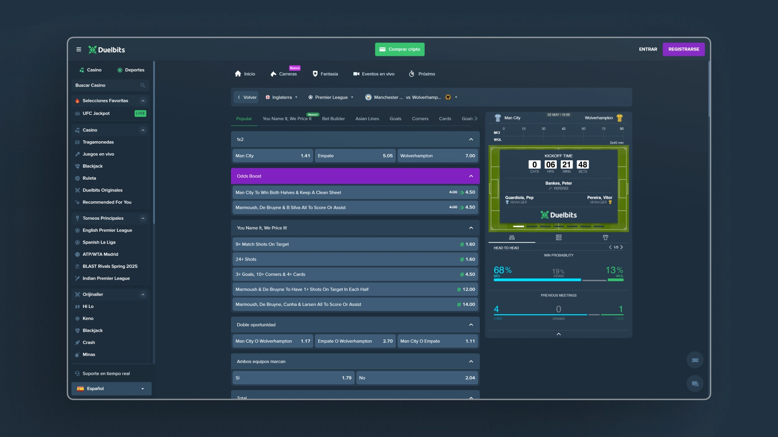
Task: Collapse the match stats widget chevron
Action: (x=559, y=334)
